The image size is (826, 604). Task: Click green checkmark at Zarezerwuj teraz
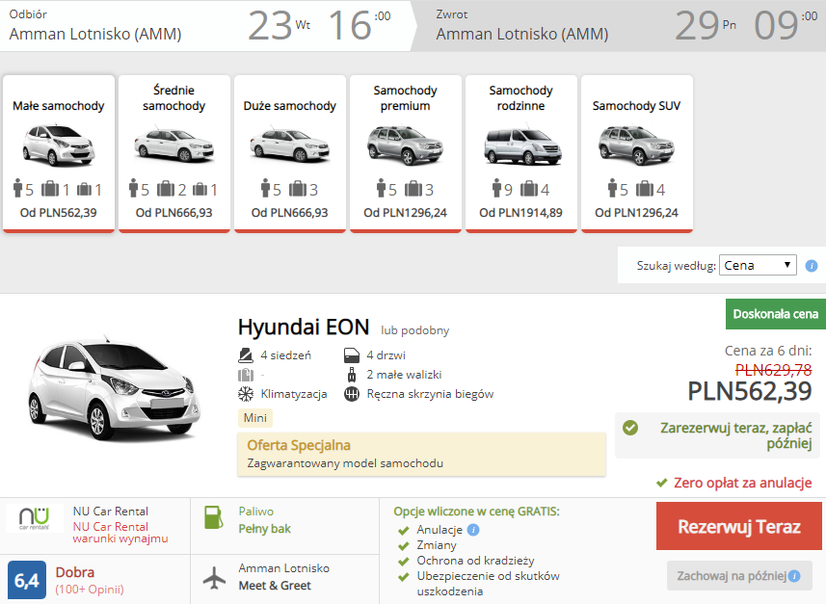coord(630,428)
